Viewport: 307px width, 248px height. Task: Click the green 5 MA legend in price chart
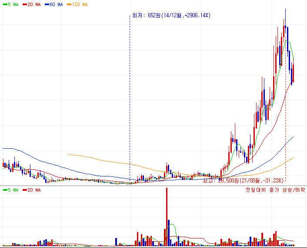11,4
